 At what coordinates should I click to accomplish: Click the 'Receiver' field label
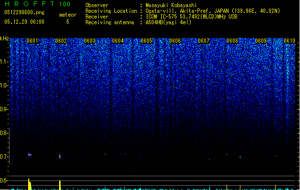(97, 17)
